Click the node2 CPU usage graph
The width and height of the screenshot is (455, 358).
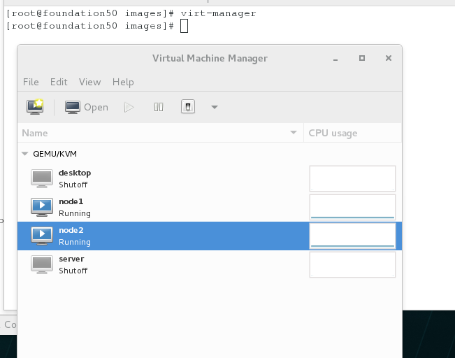(x=352, y=236)
